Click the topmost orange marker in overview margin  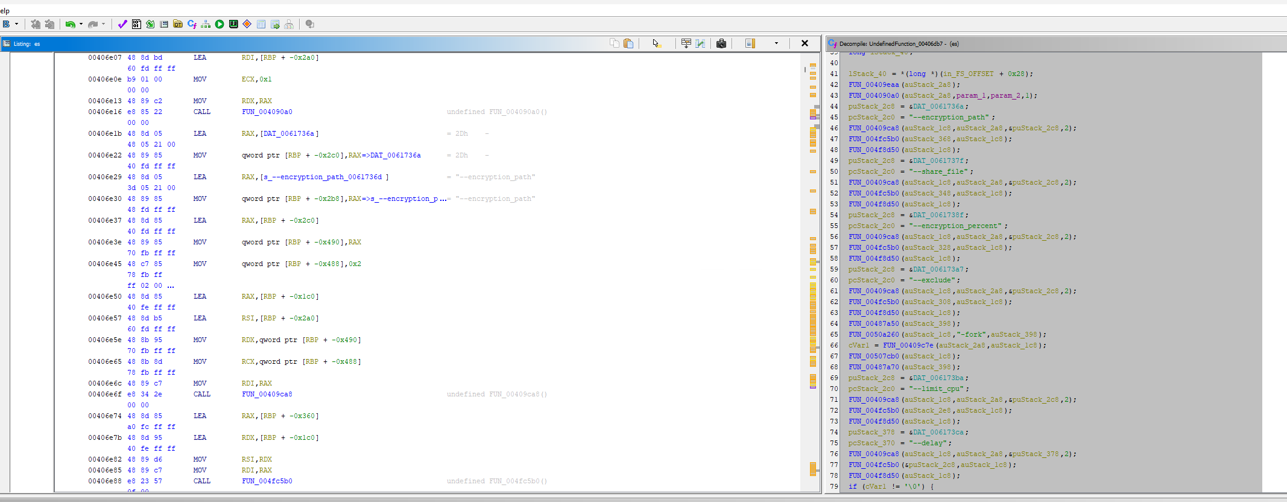click(813, 65)
